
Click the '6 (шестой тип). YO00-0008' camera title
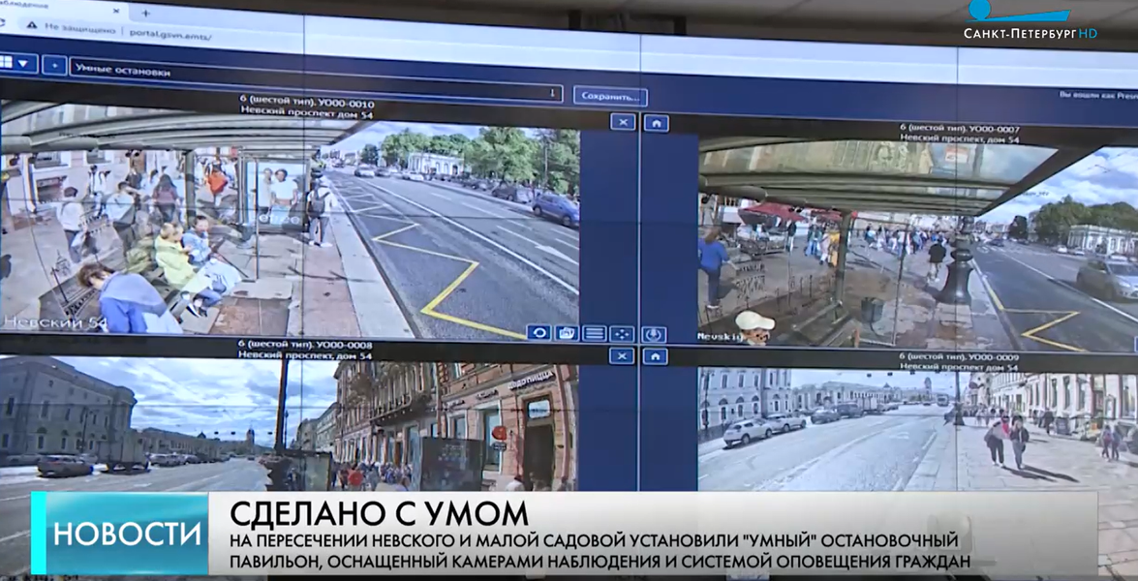305,346
